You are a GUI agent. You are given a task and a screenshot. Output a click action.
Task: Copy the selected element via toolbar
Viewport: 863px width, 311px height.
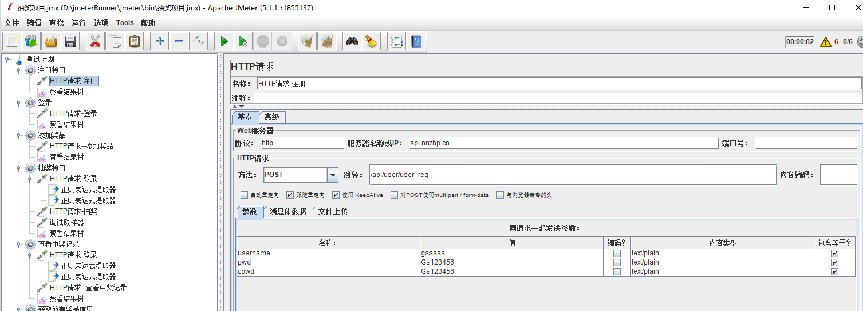pyautogui.click(x=115, y=41)
